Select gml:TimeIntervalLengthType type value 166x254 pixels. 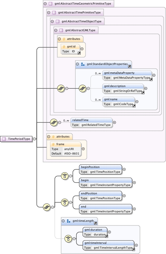coord(113,248)
